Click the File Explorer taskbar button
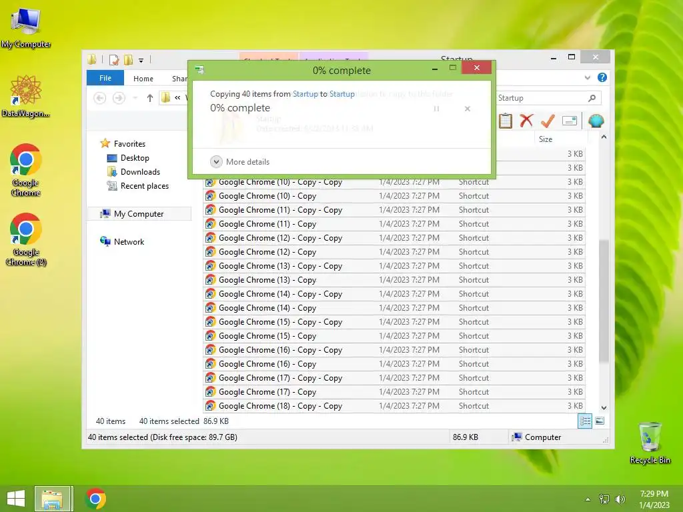This screenshot has width=683, height=512. [x=53, y=499]
